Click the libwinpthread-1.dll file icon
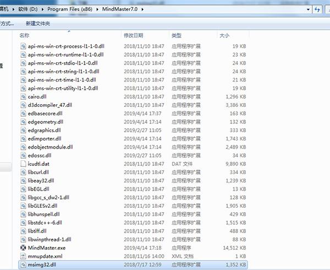The height and width of the screenshot is (270, 330). click(x=23, y=240)
